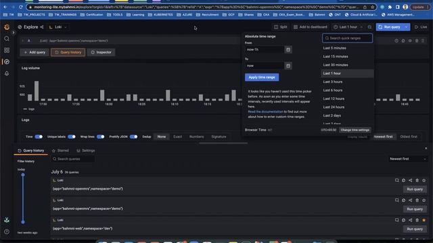Open the Newest first sort dropdown
This screenshot has height=243, width=433.
click(x=407, y=159)
